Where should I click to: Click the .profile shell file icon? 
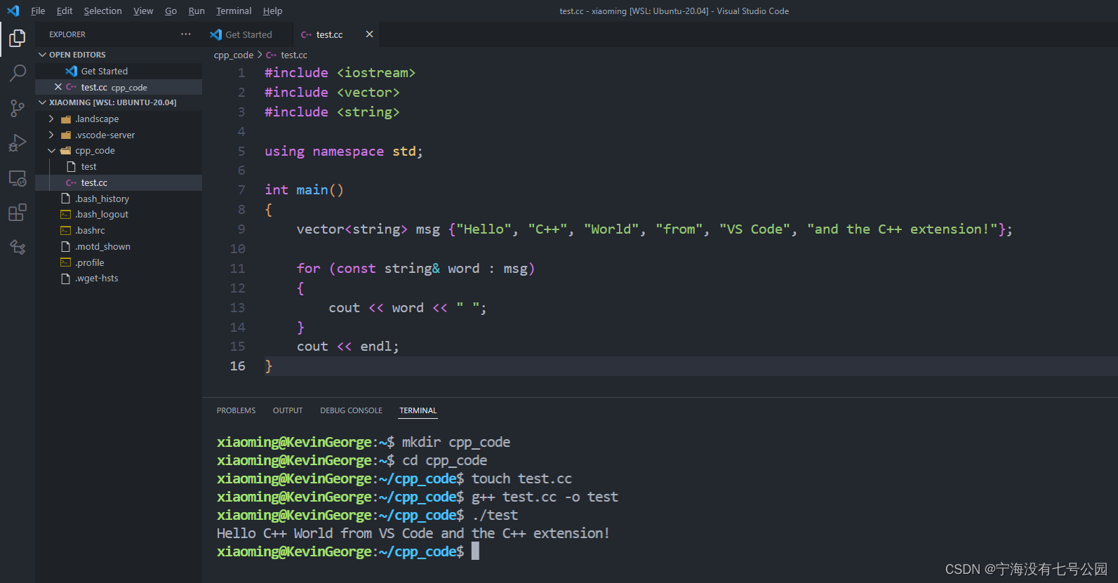click(66, 262)
